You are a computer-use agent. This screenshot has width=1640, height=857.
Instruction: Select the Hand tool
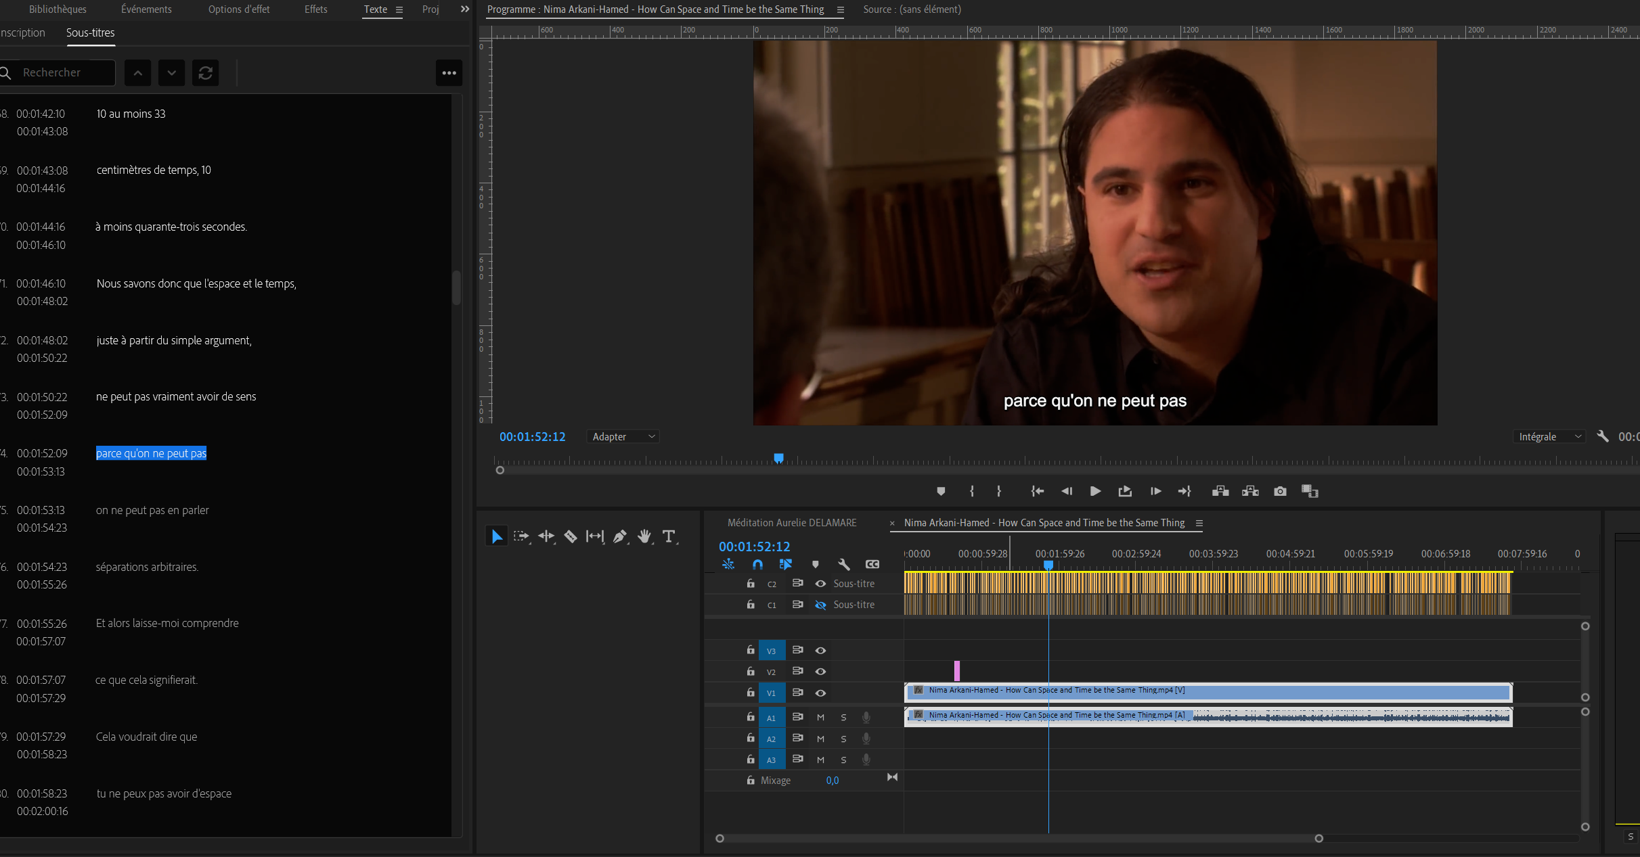644,536
